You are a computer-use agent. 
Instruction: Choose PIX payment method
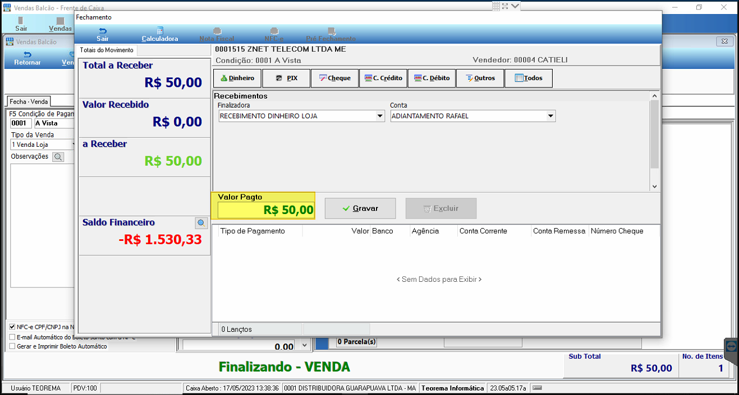click(x=286, y=78)
